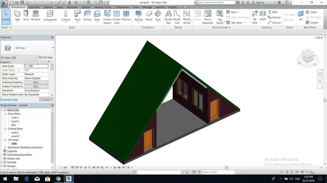This screenshot has height=183, width=327.
Task: Expand the Groups tree node
Action: click(2, 166)
